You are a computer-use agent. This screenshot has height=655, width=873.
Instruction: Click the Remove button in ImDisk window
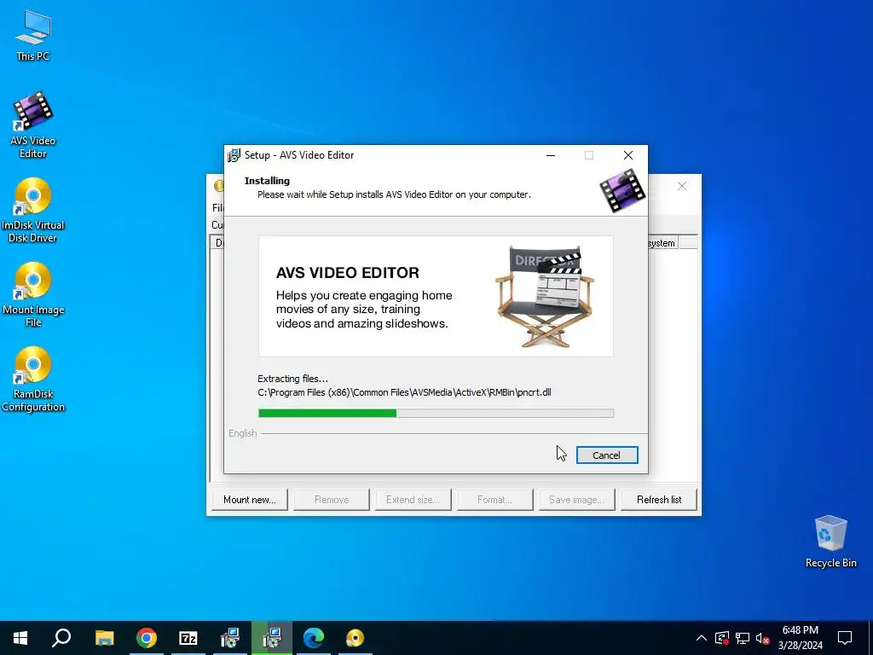pyautogui.click(x=332, y=500)
